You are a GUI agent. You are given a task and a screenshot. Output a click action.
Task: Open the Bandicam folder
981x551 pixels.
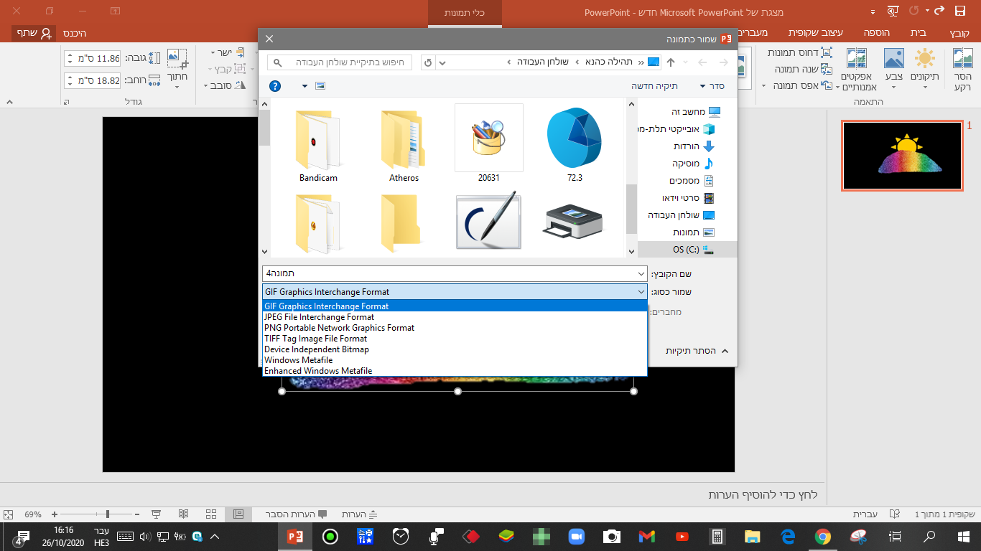point(318,146)
